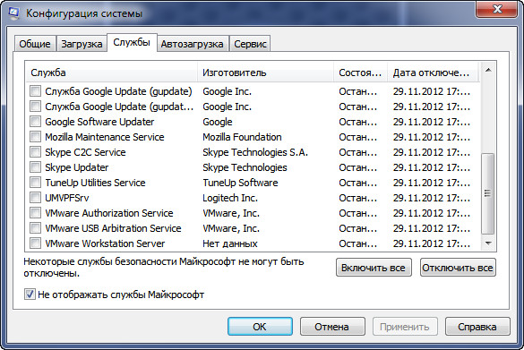Click the Отключить все button
This screenshot has width=524, height=350.
coord(458,268)
